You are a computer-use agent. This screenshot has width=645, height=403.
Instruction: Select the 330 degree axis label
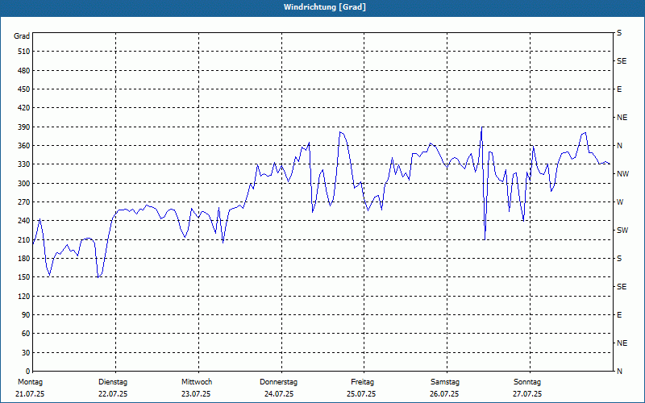coord(24,164)
